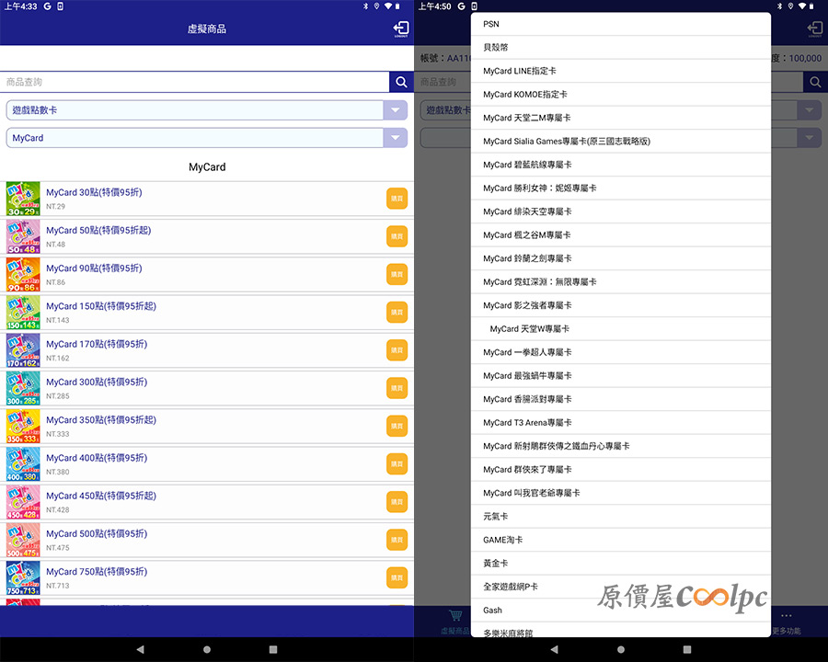Viewport: 828px width, 662px height.
Task: Buy MyCard 500點 with its orange button
Action: [397, 540]
